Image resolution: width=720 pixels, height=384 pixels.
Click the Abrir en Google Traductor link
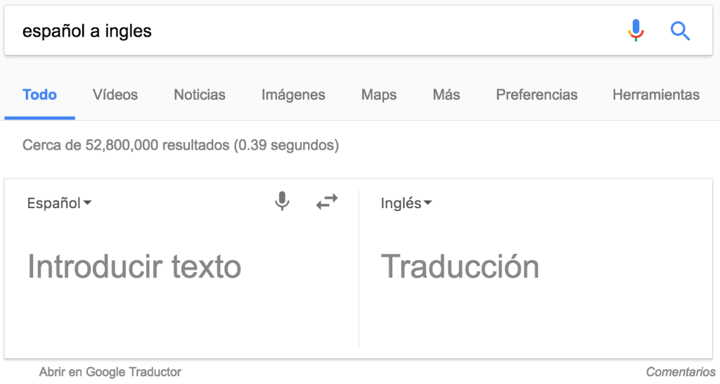(110, 371)
